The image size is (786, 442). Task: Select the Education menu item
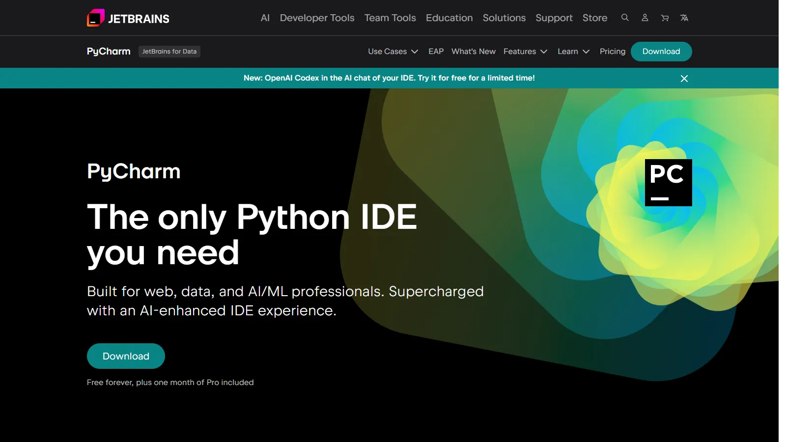[x=449, y=18]
